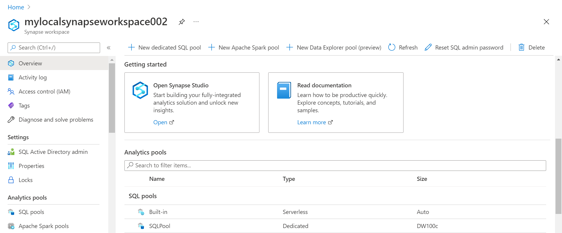This screenshot has height=233, width=562.
Task: Click the Serverless type cell
Action: tap(295, 212)
